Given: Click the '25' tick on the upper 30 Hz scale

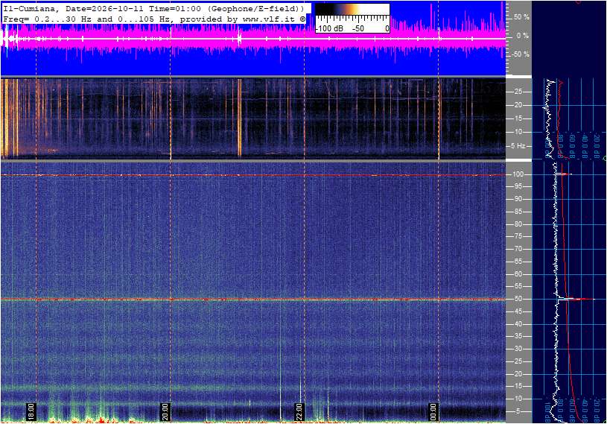Looking at the screenshot, I should (x=518, y=92).
